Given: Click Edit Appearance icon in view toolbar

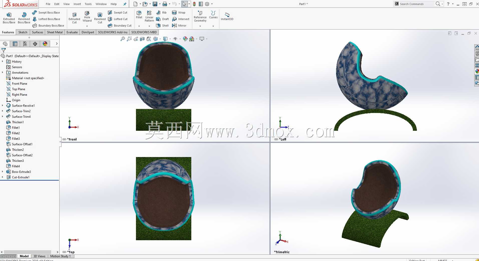Looking at the screenshot, I should [x=185, y=39].
